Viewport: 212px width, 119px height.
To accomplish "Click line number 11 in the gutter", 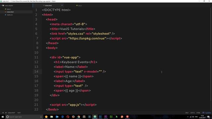I will pyautogui.click(x=36, y=57).
